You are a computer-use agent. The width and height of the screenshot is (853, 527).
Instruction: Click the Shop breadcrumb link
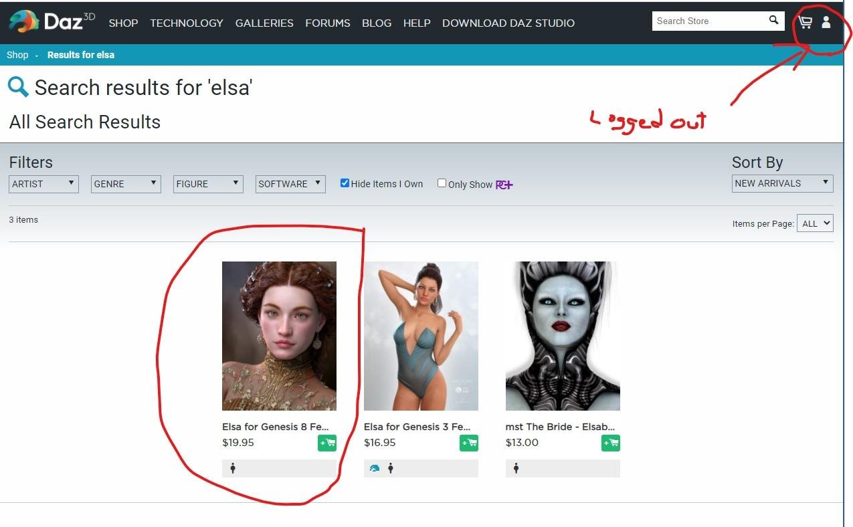17,55
